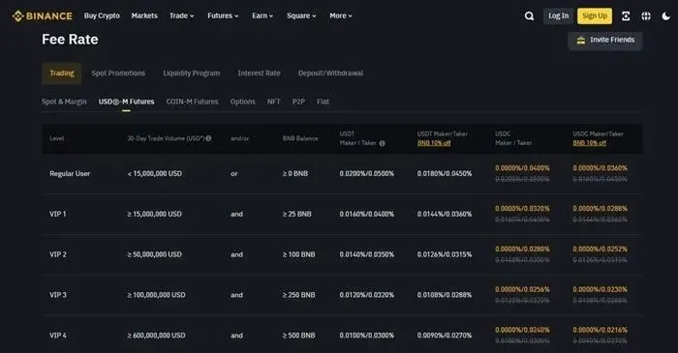The height and width of the screenshot is (353, 678).
Task: Expand the Futures dropdown menu
Action: tap(223, 16)
